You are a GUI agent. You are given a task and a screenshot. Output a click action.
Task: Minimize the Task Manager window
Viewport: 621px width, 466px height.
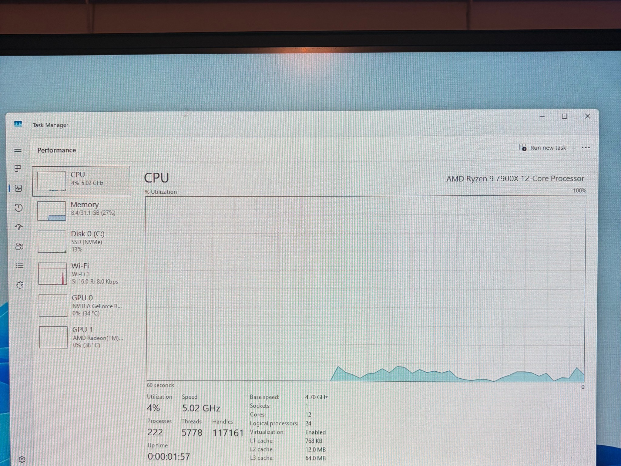[x=542, y=116]
